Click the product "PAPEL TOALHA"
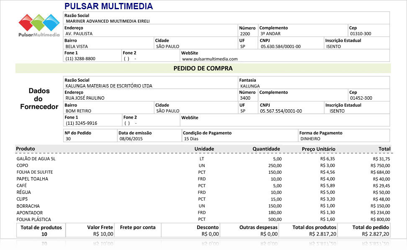 coord(32,179)
